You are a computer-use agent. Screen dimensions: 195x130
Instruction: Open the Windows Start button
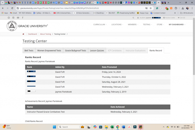pyautogui.click(x=54, y=127)
